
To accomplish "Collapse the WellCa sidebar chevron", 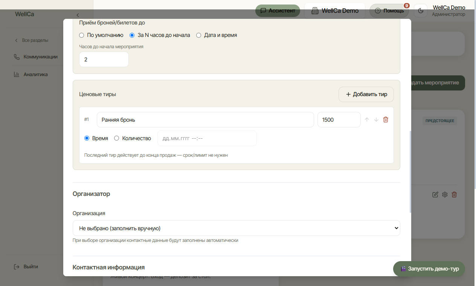I will pos(78,15).
